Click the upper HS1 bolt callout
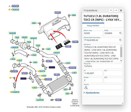The width and height of the screenshot is (131, 112). (x=65, y=89)
